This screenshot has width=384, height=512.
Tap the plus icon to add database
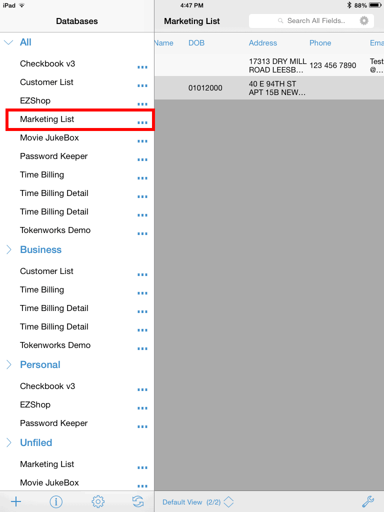click(16, 501)
